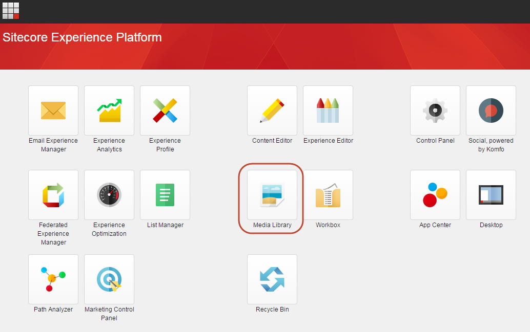This screenshot has height=332, width=530.
Task: Open Social, powered by Komfo
Action: pyautogui.click(x=491, y=110)
